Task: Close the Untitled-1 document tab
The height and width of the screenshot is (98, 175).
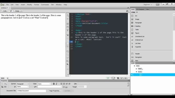Action: tap(10, 8)
